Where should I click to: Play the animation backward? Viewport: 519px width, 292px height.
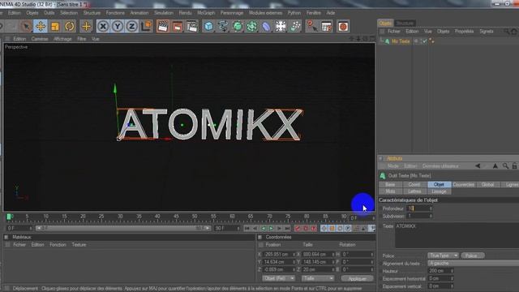pyautogui.click(x=263, y=229)
